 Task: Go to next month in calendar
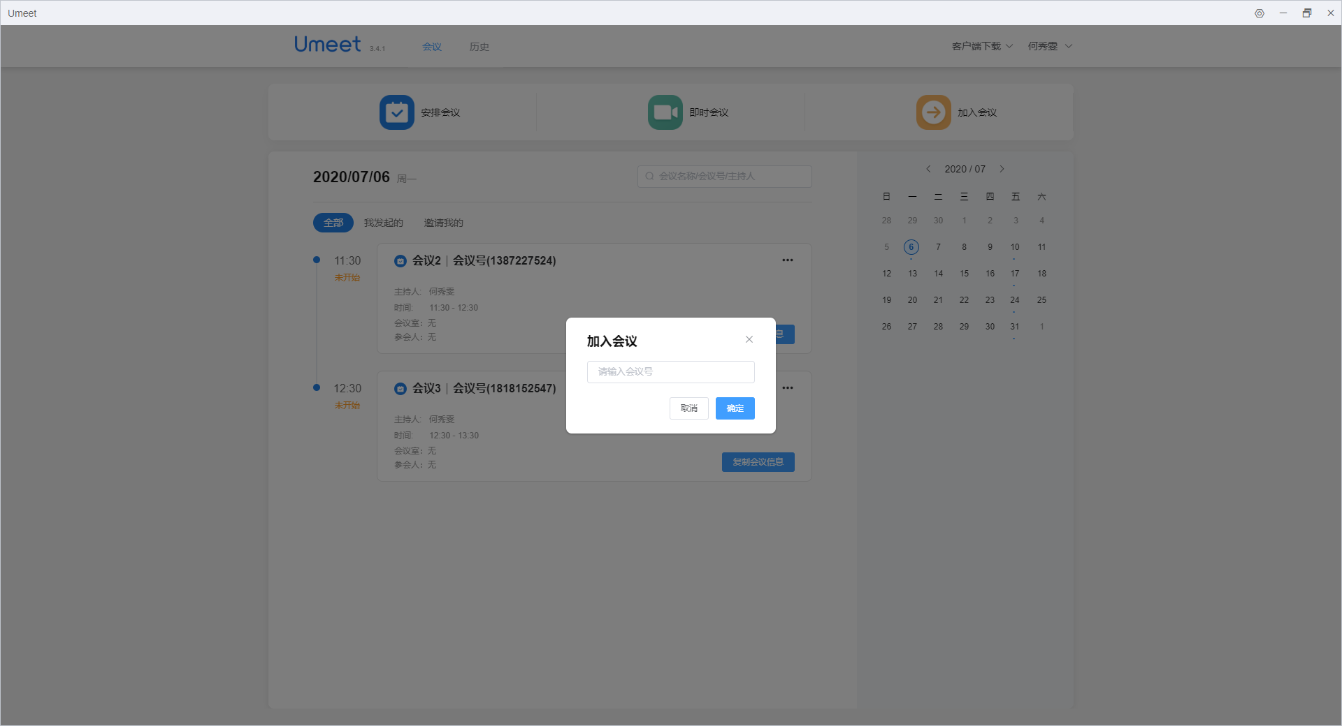(1002, 168)
